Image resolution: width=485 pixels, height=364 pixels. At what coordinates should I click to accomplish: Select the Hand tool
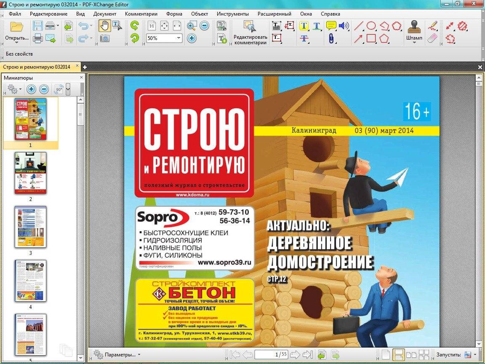pyautogui.click(x=105, y=26)
